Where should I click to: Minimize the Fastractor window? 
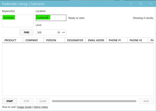click(131, 4)
